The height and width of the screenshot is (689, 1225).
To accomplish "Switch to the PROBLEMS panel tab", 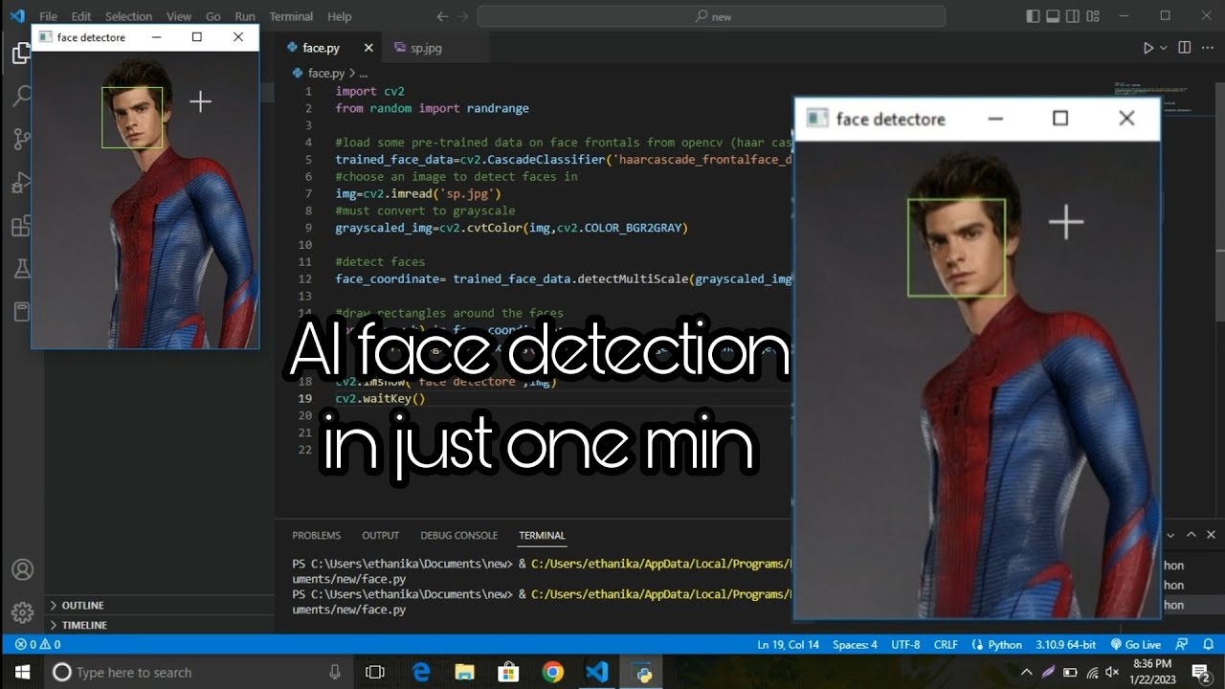I will [317, 535].
